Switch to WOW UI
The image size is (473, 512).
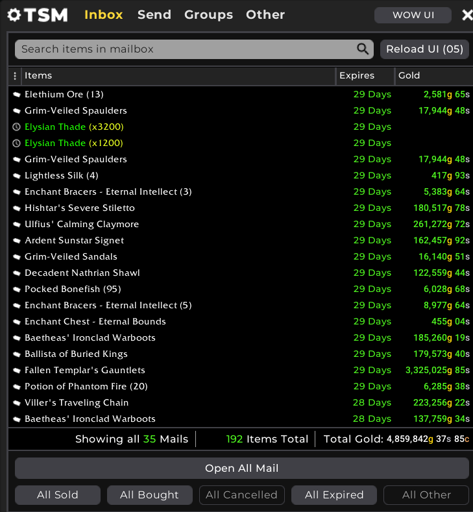pos(413,15)
